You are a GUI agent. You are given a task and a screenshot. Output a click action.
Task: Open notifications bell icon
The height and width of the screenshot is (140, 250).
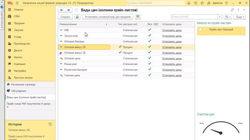point(189,3)
